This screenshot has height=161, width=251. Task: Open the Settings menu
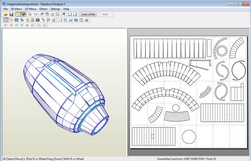(55, 9)
